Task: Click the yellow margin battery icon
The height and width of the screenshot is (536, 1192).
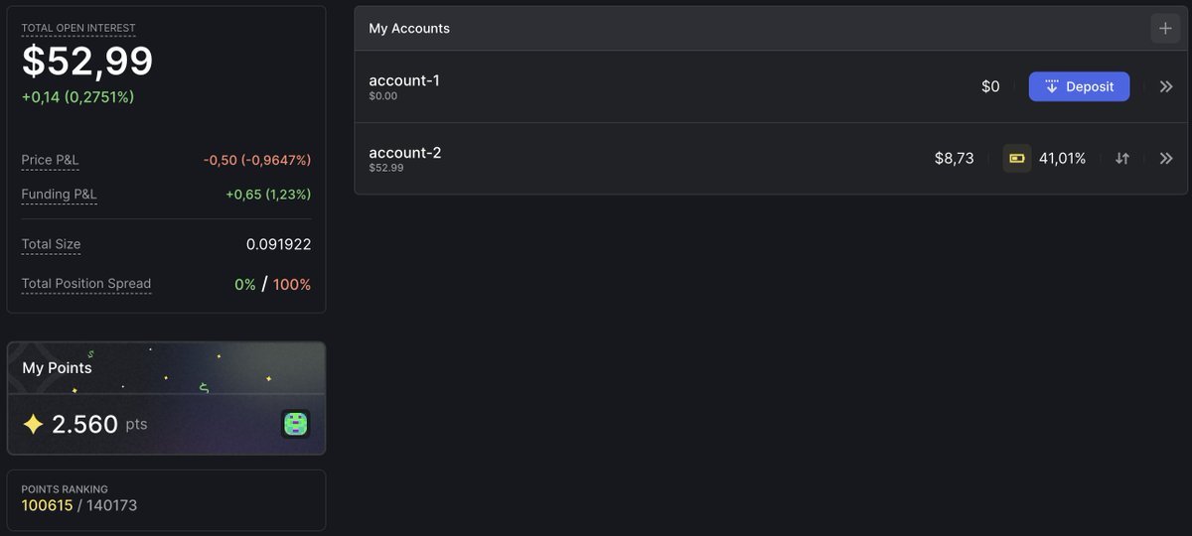Action: tap(1016, 158)
